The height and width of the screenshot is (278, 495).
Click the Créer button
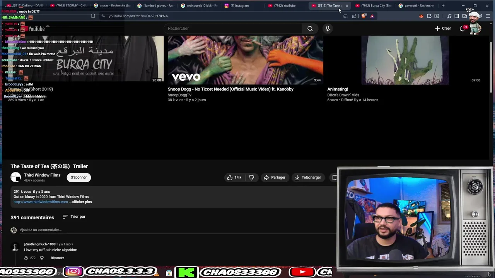[443, 29]
